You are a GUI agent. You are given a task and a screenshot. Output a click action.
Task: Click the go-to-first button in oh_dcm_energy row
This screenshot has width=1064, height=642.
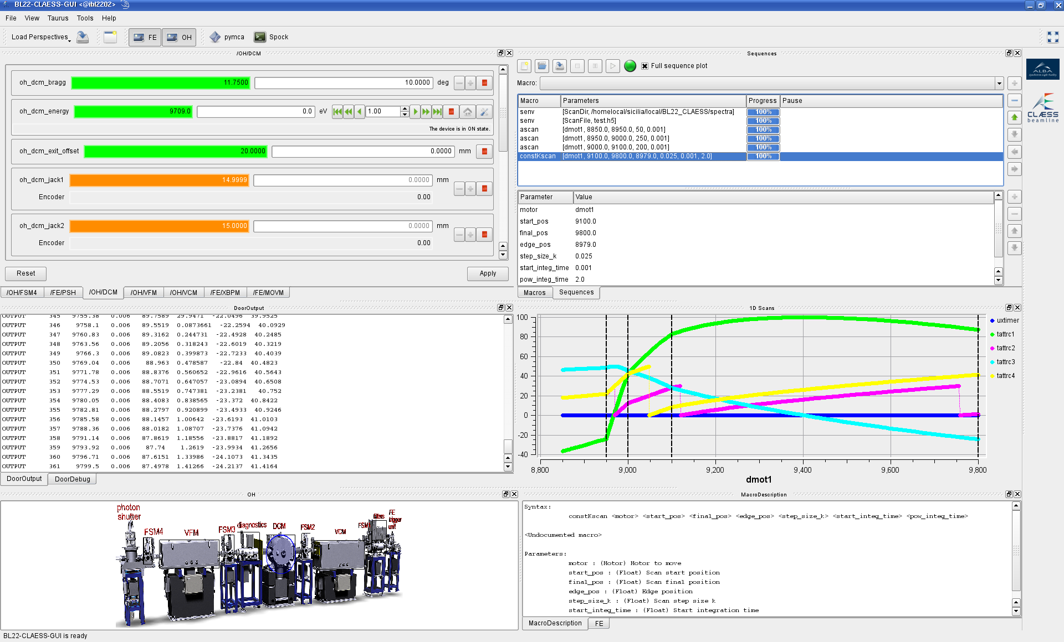tap(337, 112)
